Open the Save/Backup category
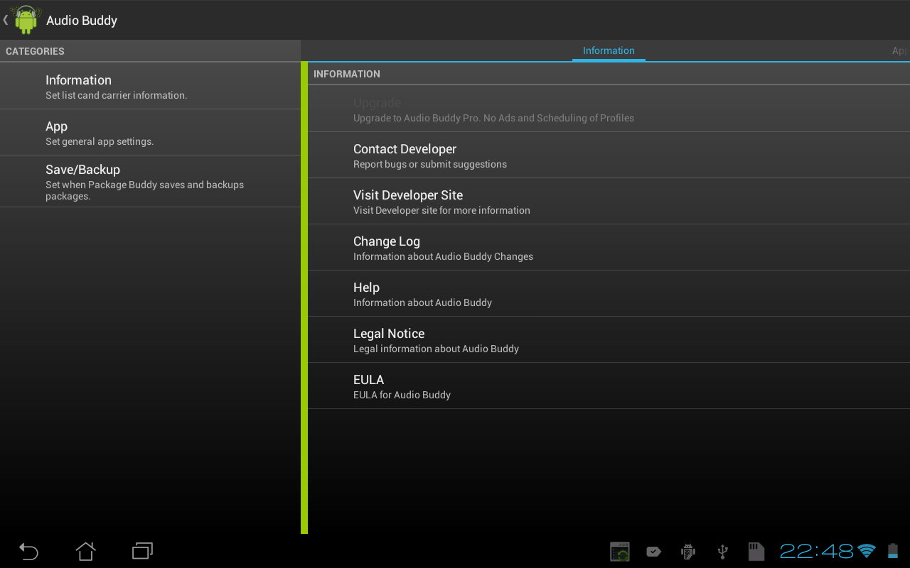910x568 pixels. (150, 181)
